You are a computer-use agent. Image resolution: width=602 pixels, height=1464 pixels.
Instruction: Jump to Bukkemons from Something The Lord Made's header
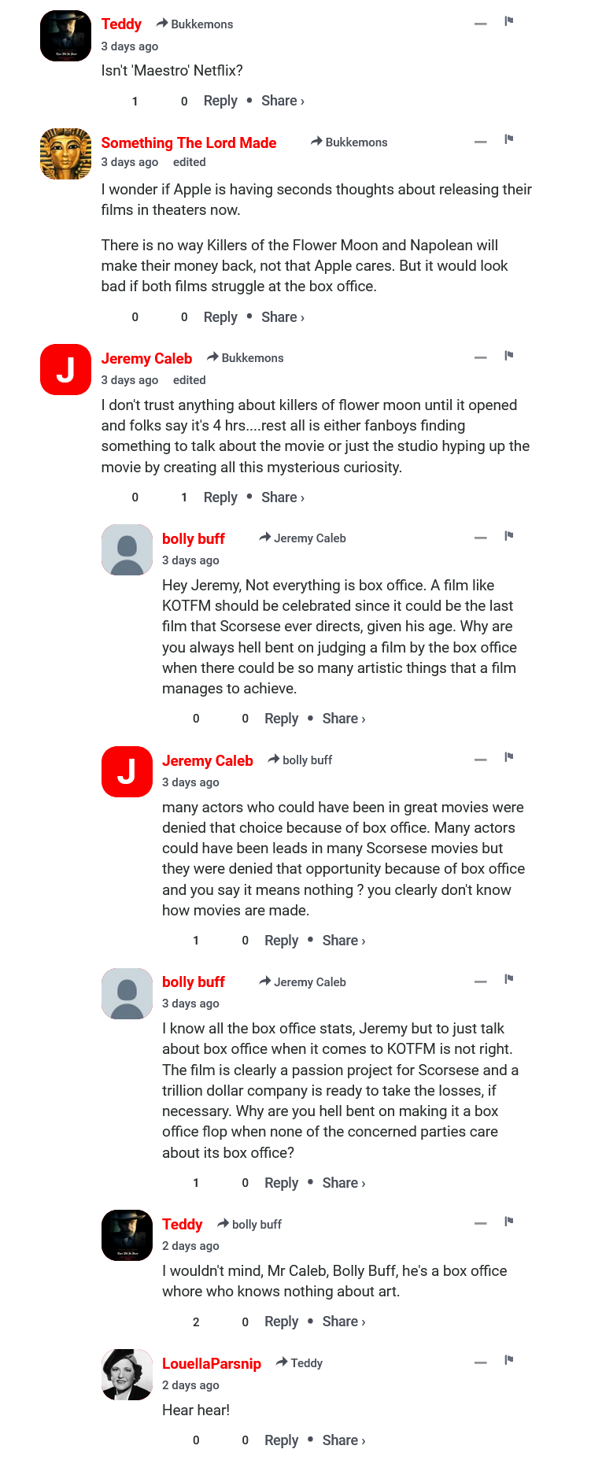[x=356, y=142]
